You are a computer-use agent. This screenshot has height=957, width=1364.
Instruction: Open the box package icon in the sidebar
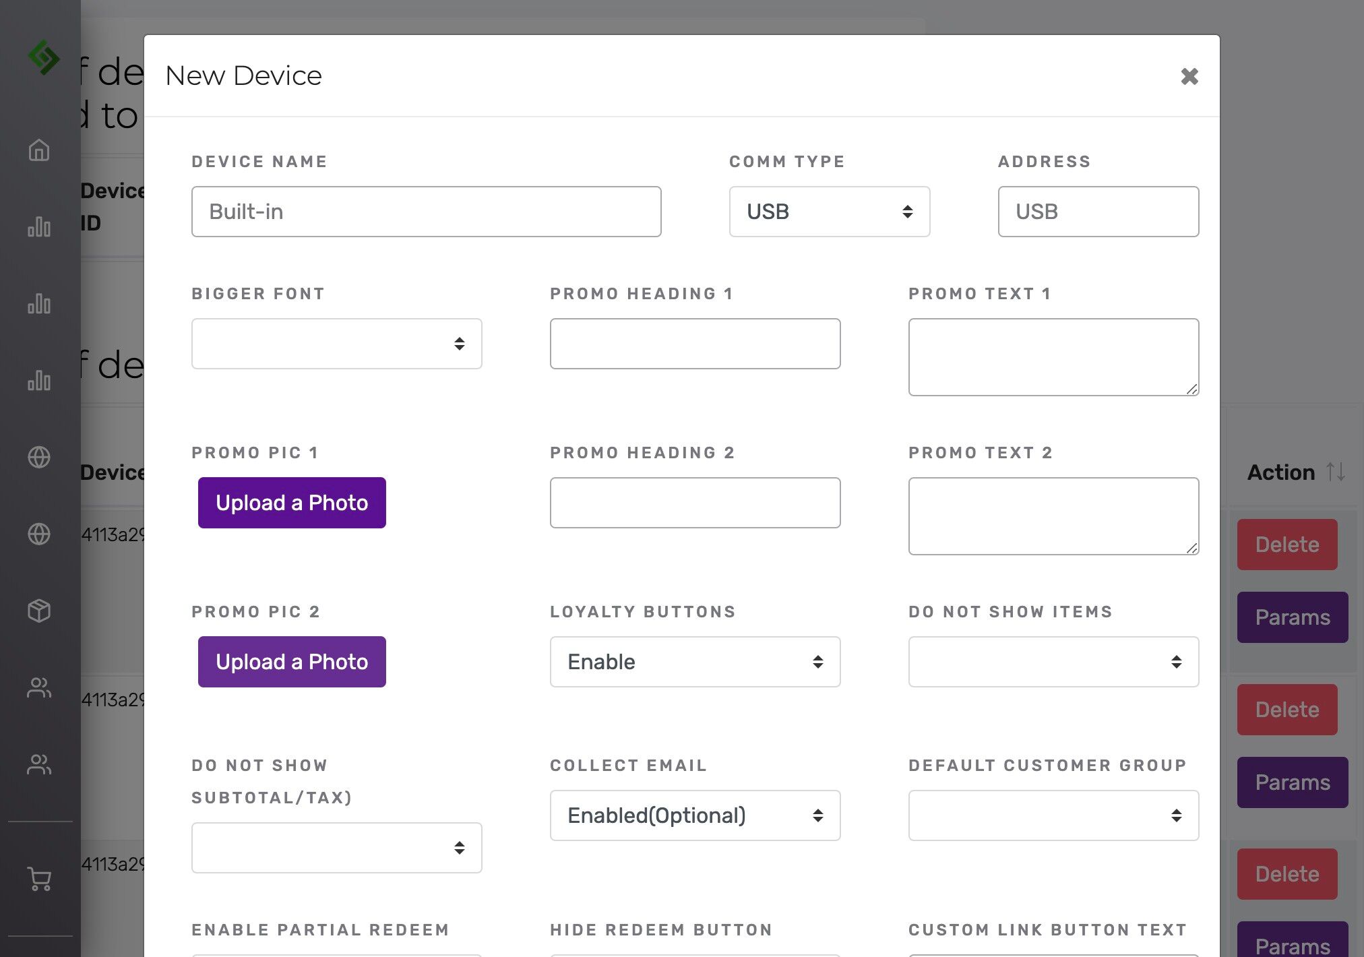coord(39,611)
